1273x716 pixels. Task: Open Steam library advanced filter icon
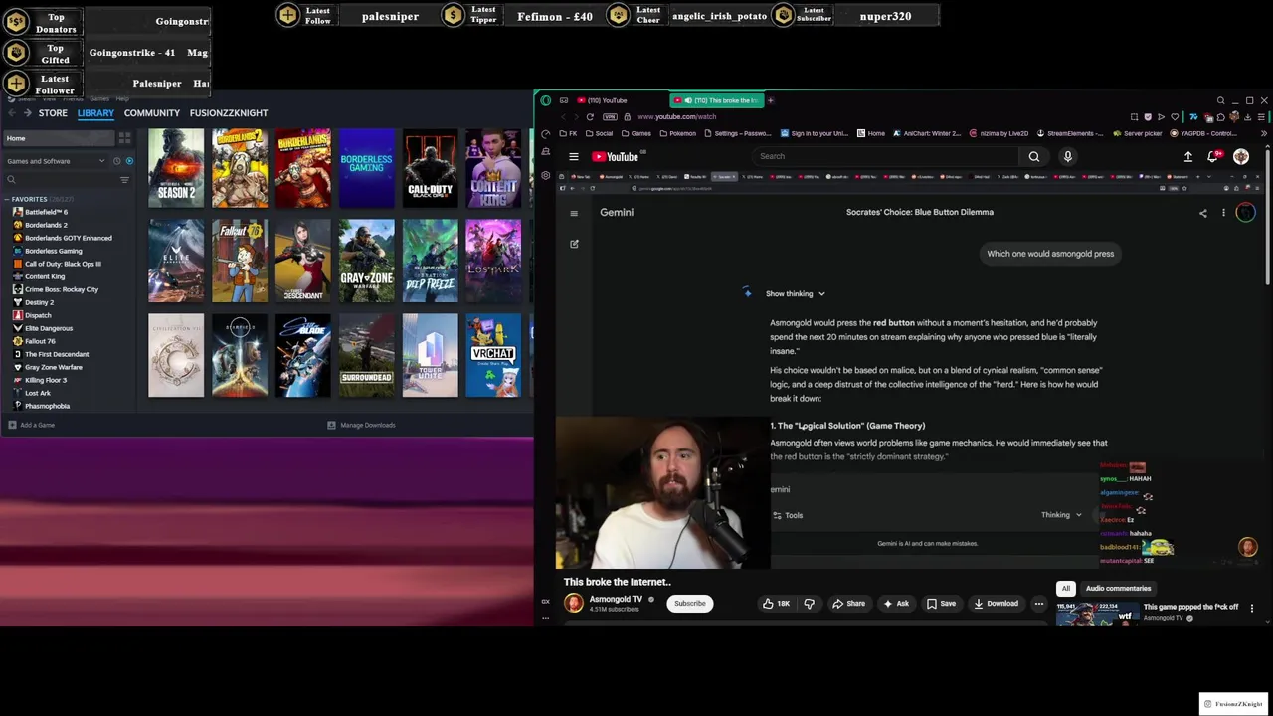click(x=124, y=180)
